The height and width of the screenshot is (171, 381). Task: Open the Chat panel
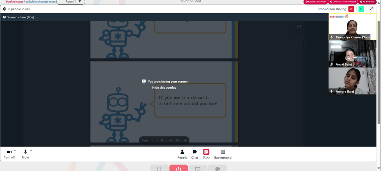click(x=195, y=154)
